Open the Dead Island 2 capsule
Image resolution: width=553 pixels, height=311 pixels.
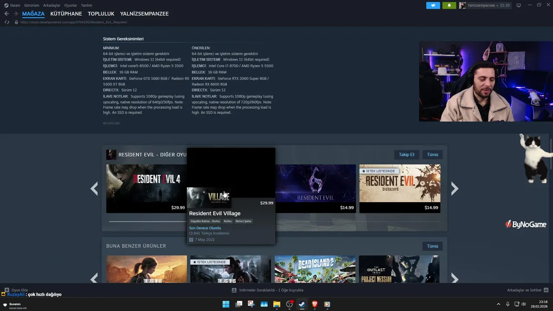coord(315,269)
